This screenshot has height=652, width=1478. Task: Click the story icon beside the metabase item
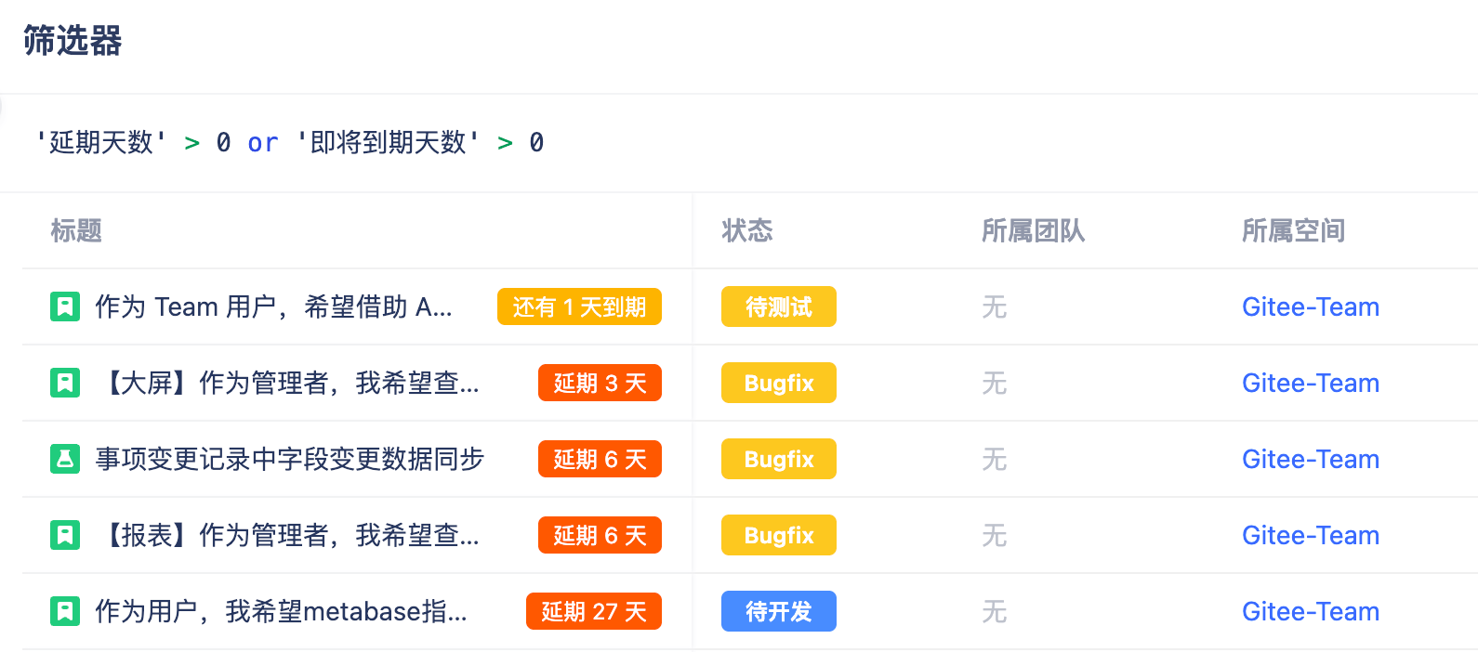[65, 611]
